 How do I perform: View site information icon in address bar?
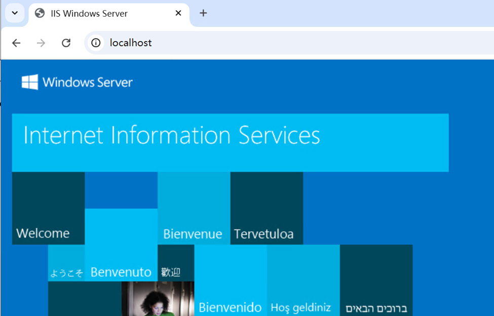96,43
